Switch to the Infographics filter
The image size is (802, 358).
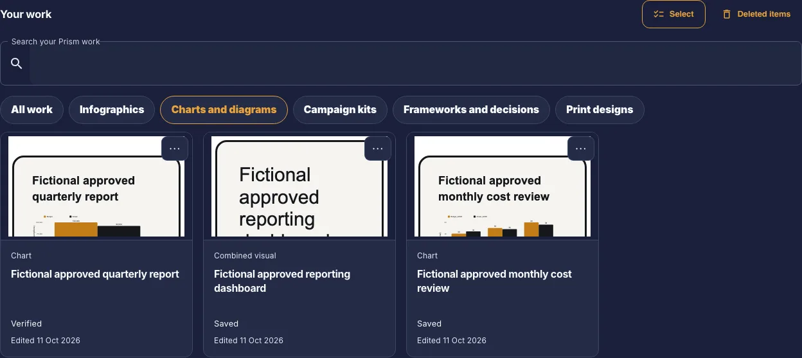(112, 109)
